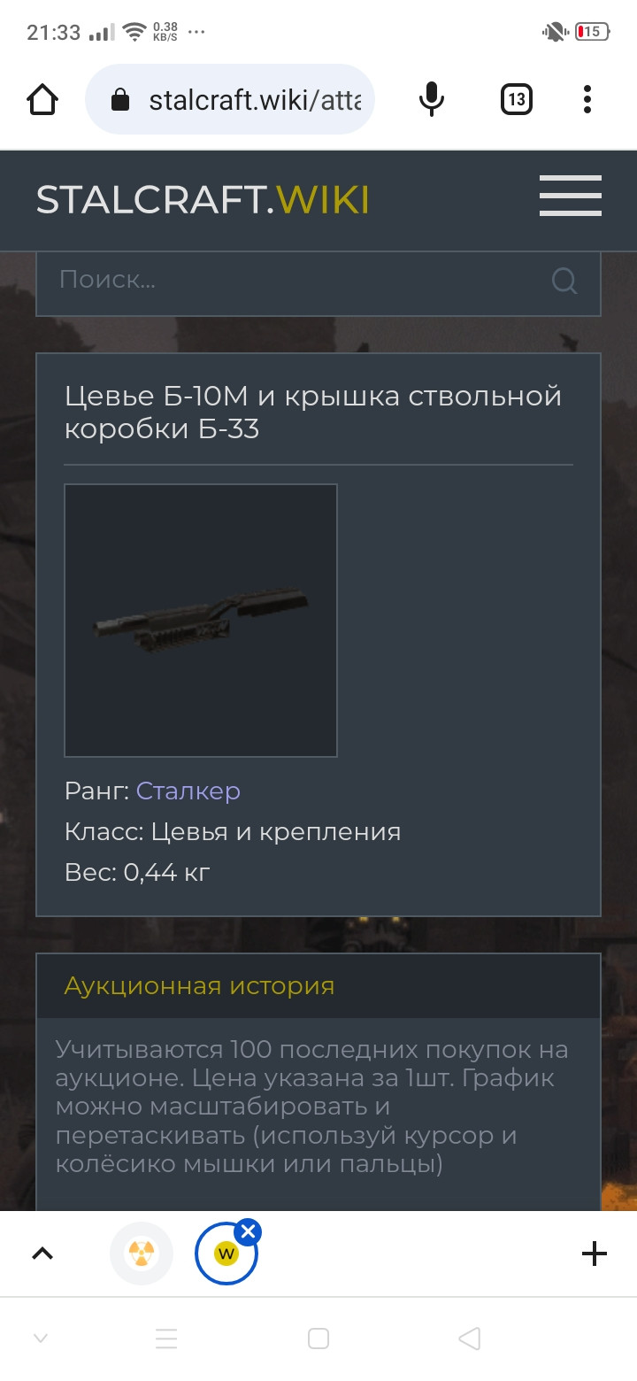This screenshot has width=637, height=1381.
Task: Tap the browser home icon
Action: pyautogui.click(x=43, y=99)
